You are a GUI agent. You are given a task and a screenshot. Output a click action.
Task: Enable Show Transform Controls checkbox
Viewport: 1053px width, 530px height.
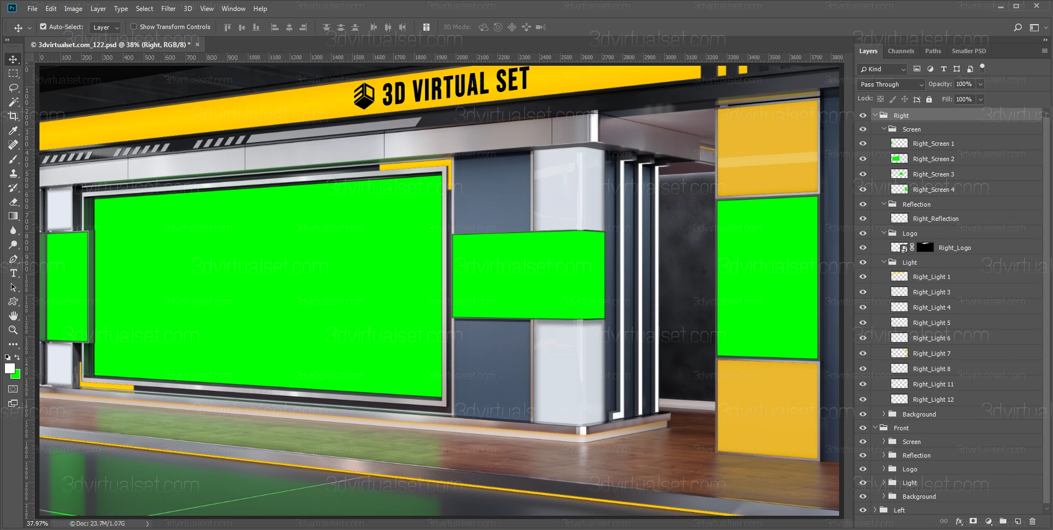[x=133, y=26]
